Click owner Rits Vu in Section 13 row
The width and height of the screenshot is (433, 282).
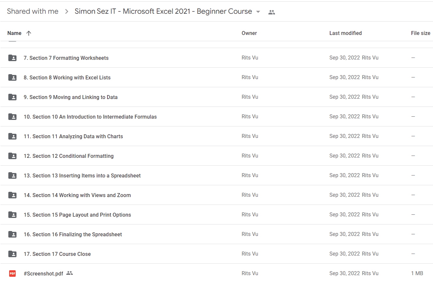click(x=250, y=175)
